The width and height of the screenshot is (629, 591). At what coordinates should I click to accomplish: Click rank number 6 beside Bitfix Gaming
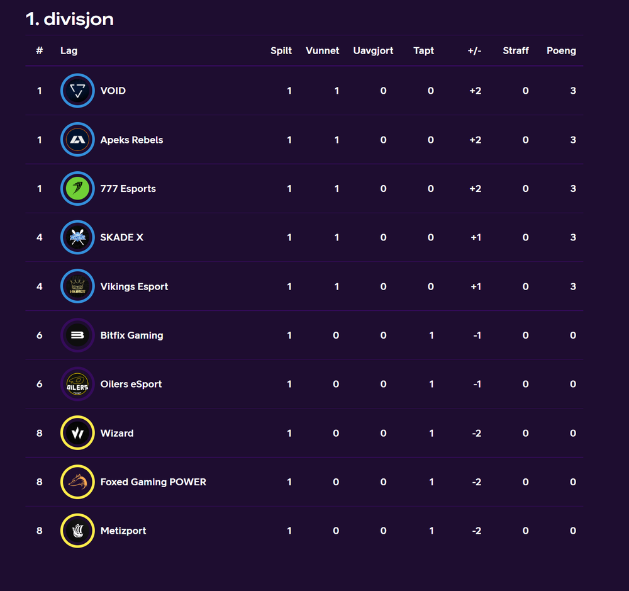39,335
